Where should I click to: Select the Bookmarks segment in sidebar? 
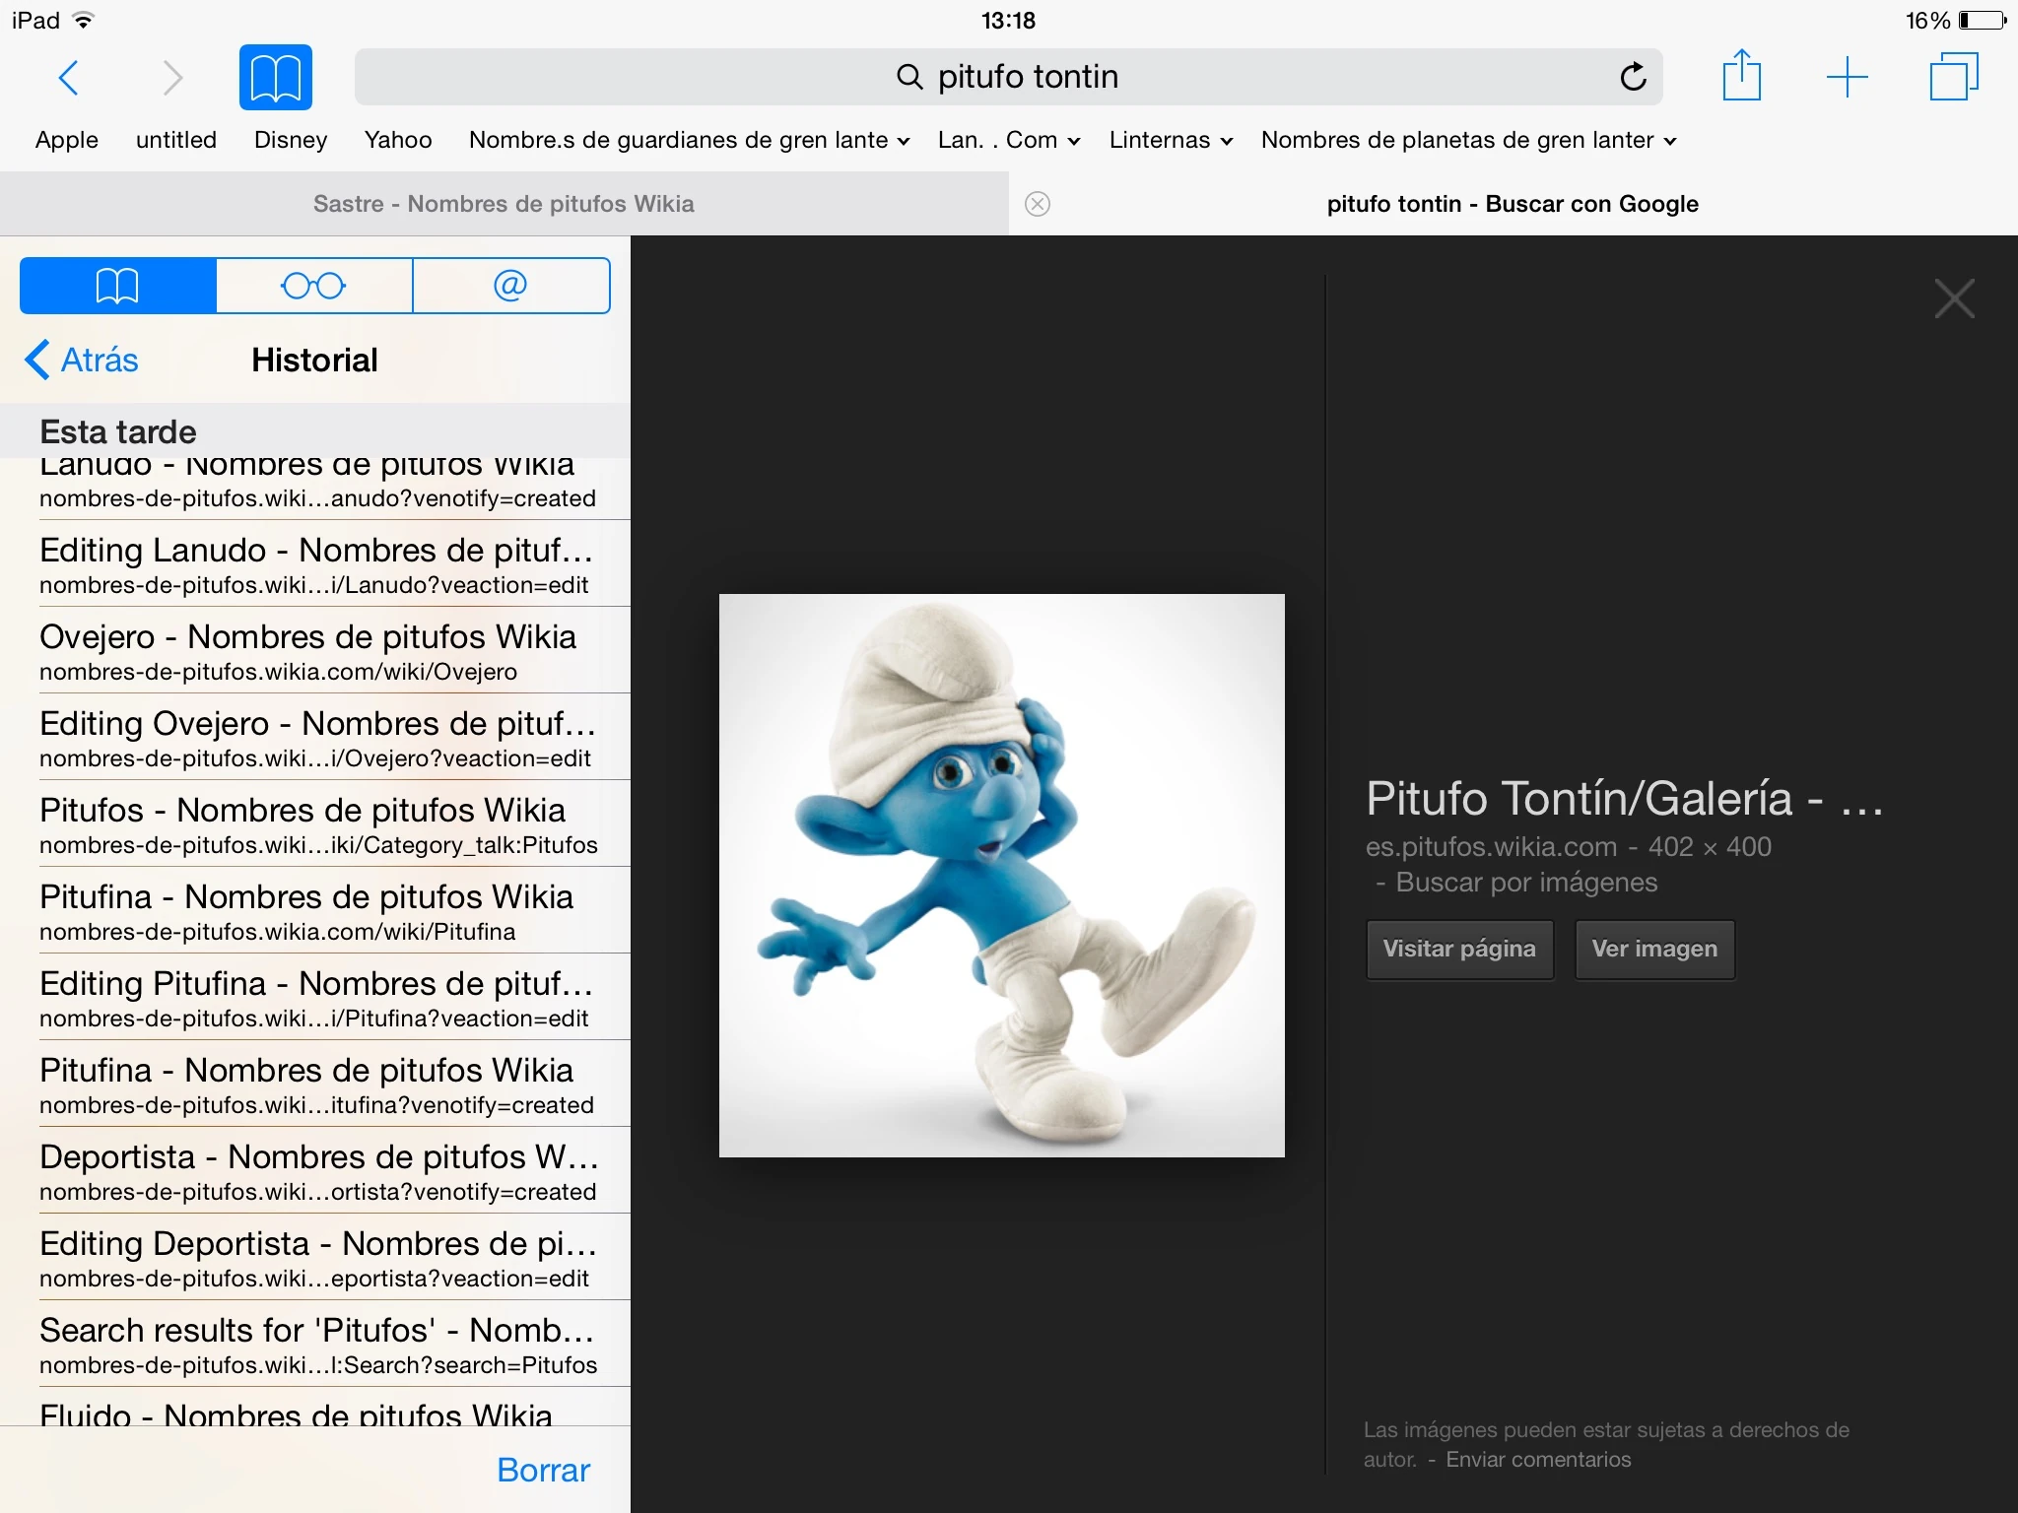click(x=118, y=286)
